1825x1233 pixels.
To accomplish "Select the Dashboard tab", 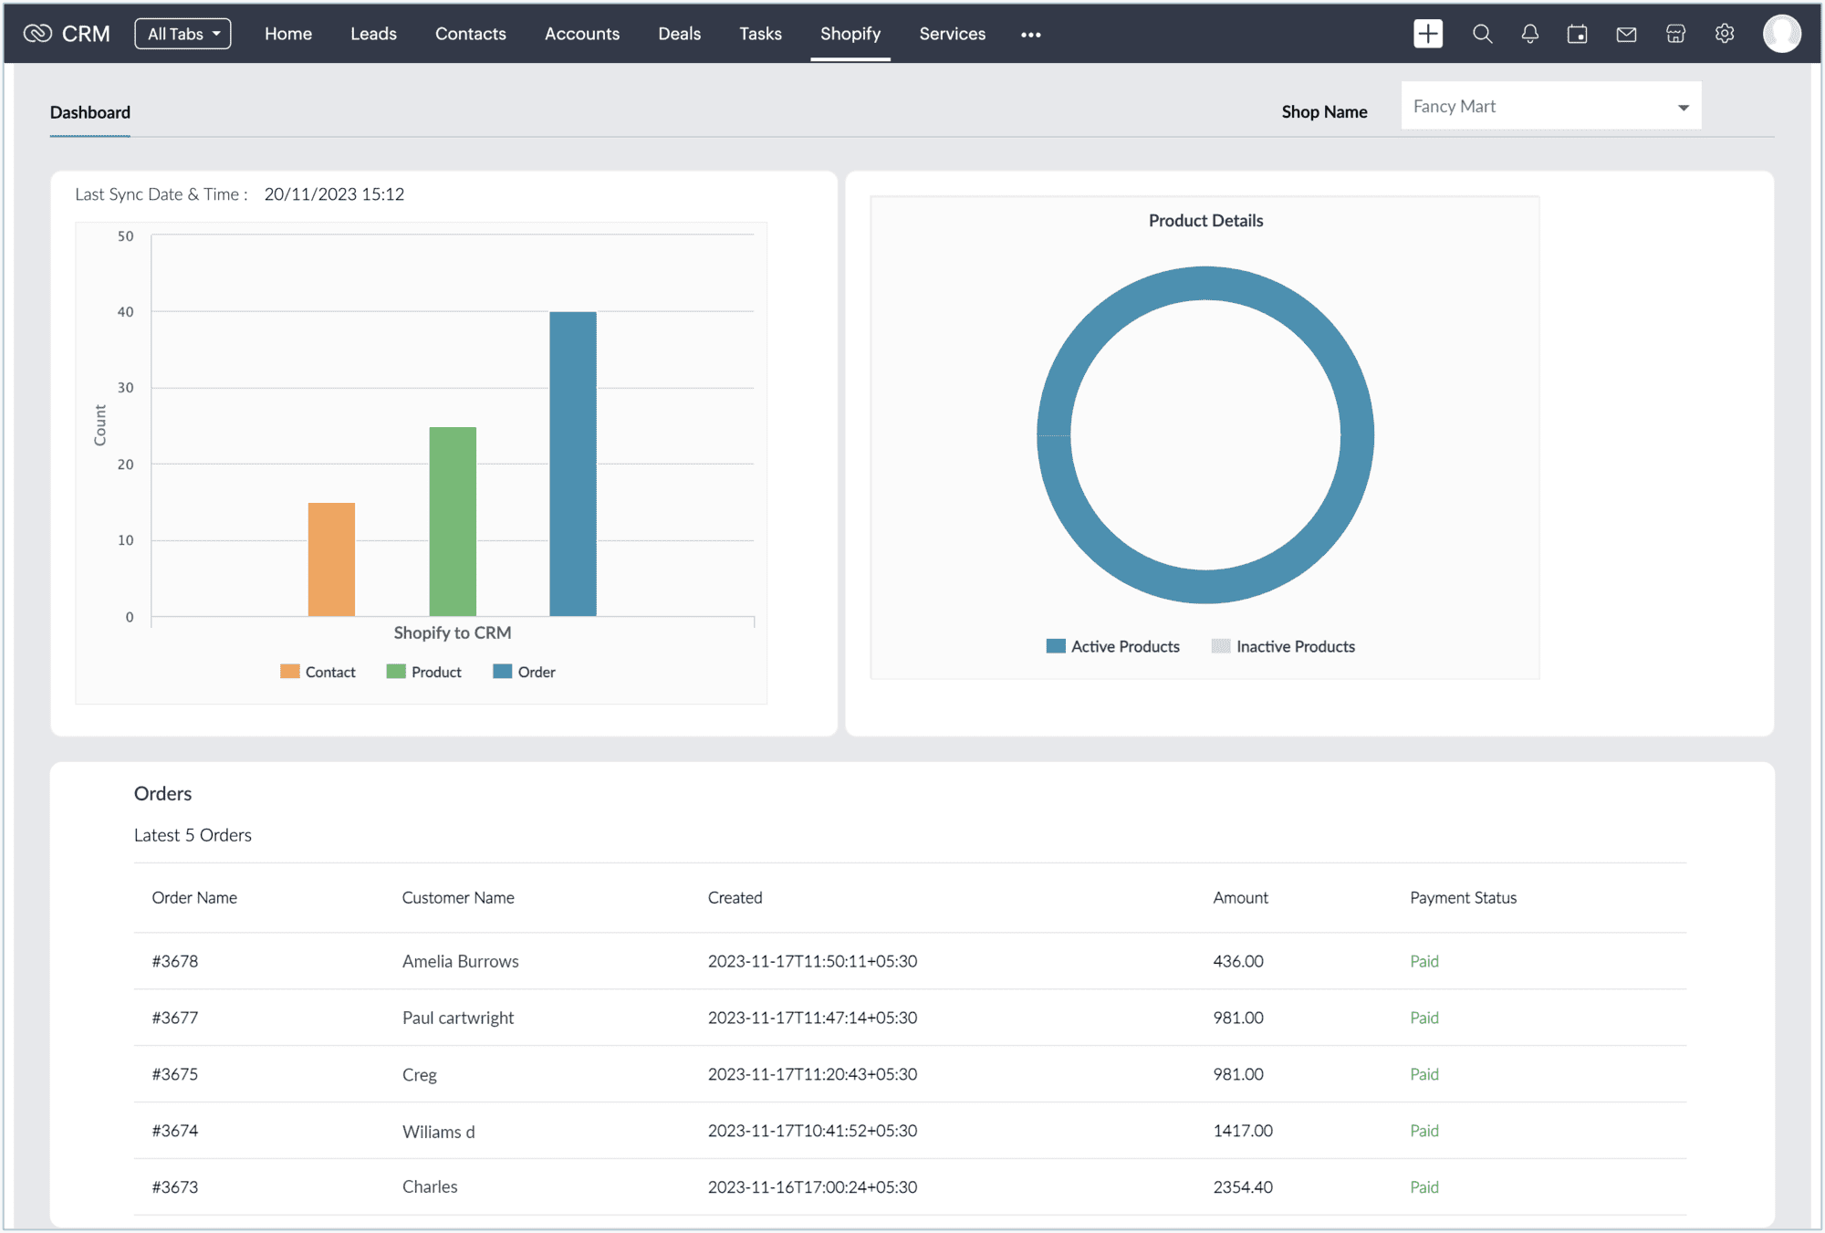I will [x=89, y=112].
